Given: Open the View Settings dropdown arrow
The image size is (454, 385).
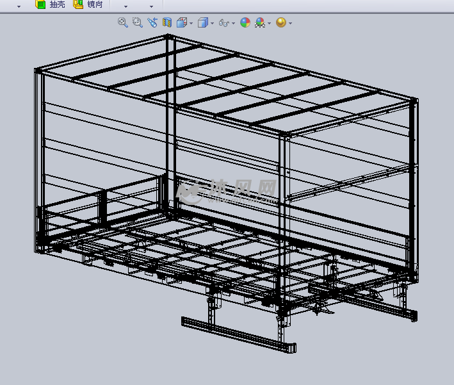Looking at the screenshot, I should coord(290,23).
